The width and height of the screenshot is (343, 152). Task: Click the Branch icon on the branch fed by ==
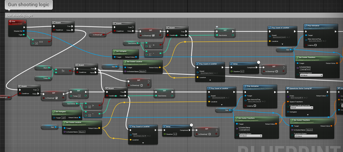(54, 22)
